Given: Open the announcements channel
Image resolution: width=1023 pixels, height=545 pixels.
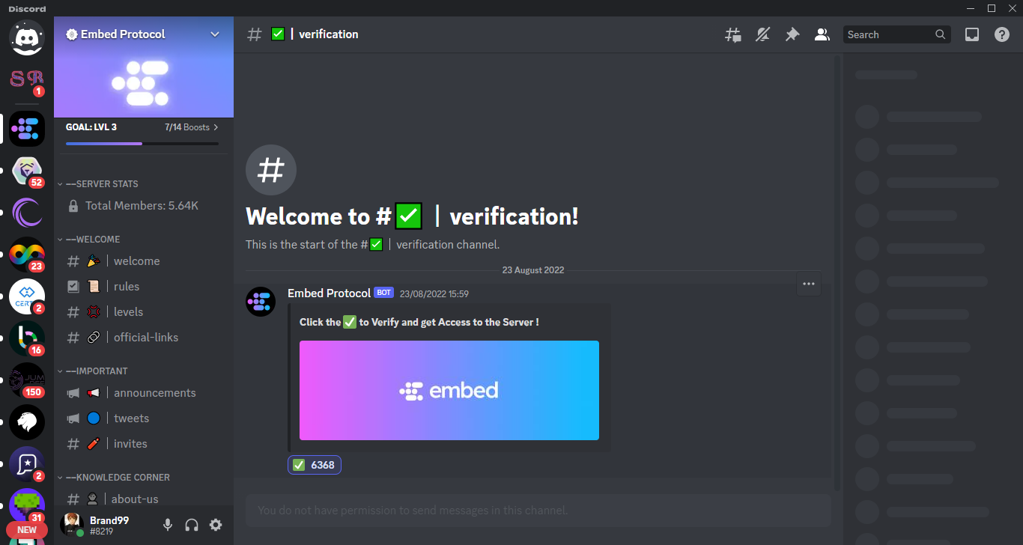Looking at the screenshot, I should coord(154,393).
